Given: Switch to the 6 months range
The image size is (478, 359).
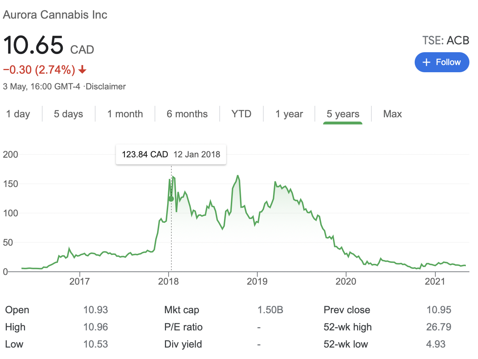Looking at the screenshot, I should click(x=187, y=114).
